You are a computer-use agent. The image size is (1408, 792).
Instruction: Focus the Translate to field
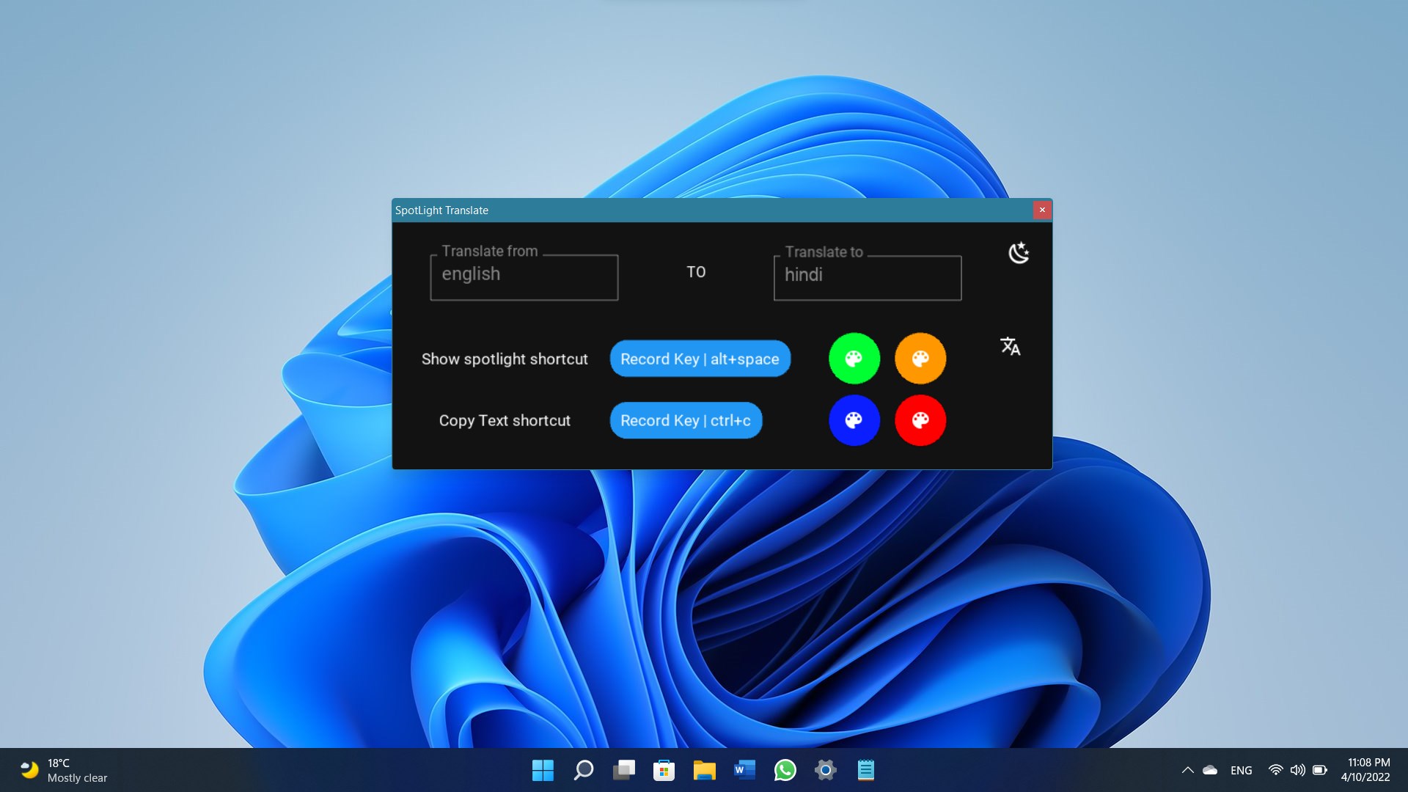868,277
